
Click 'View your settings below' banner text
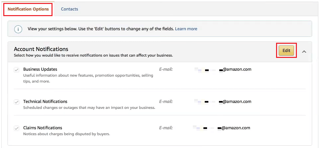(x=101, y=29)
